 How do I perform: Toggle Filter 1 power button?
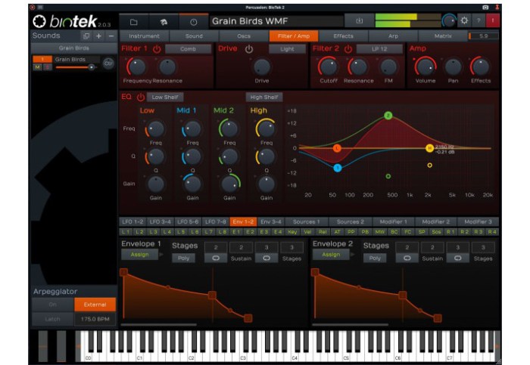click(157, 49)
